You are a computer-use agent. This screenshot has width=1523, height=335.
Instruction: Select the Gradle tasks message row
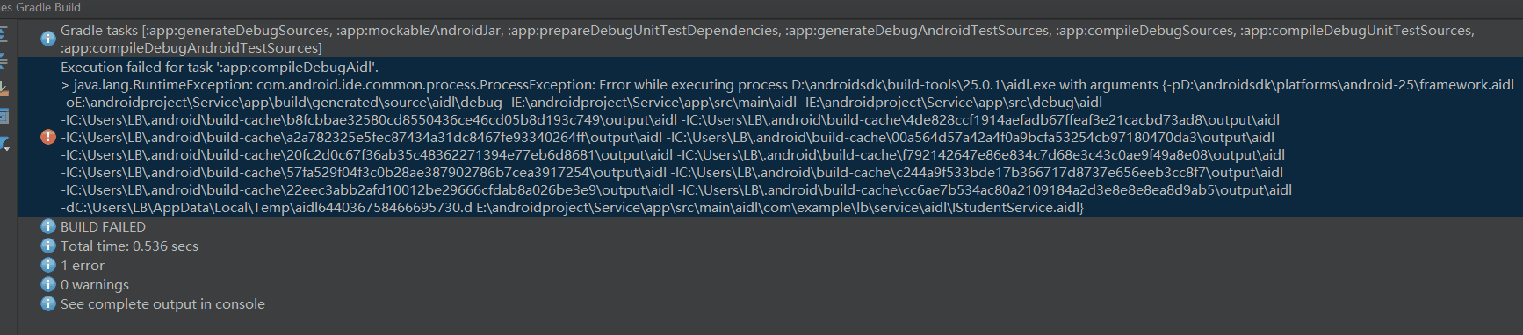(x=768, y=39)
